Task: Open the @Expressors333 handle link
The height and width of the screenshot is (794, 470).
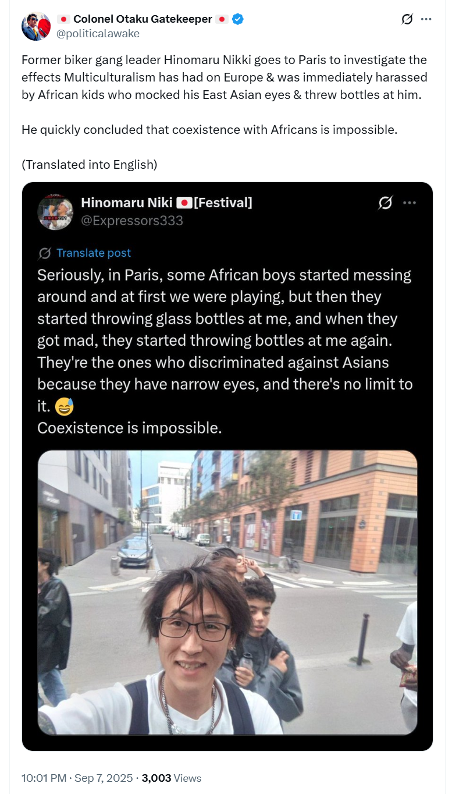Action: pyautogui.click(x=132, y=221)
